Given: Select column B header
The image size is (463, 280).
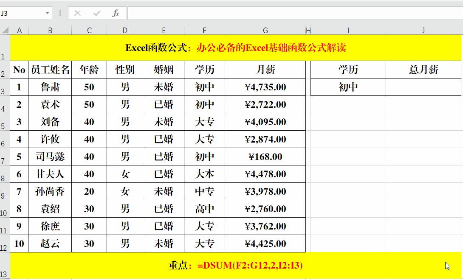Looking at the screenshot, I should tap(50, 30).
